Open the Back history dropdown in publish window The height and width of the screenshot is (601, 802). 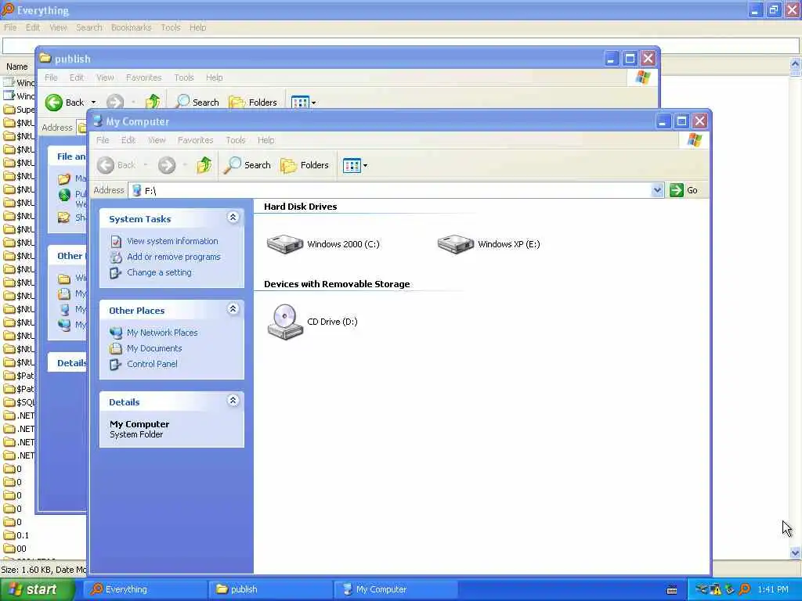[x=93, y=103]
